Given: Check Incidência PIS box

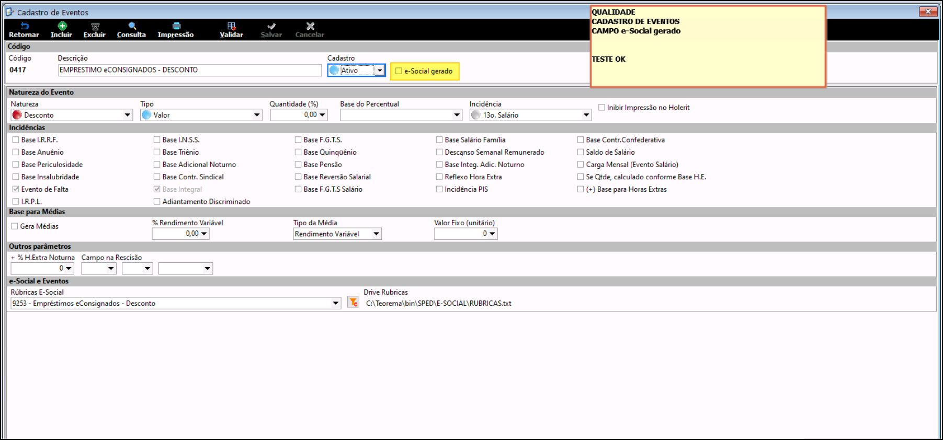Looking at the screenshot, I should tap(439, 189).
